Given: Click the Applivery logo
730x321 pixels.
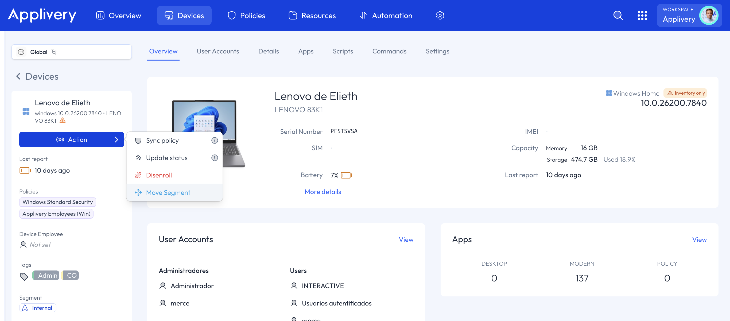Looking at the screenshot, I should 42,15.
